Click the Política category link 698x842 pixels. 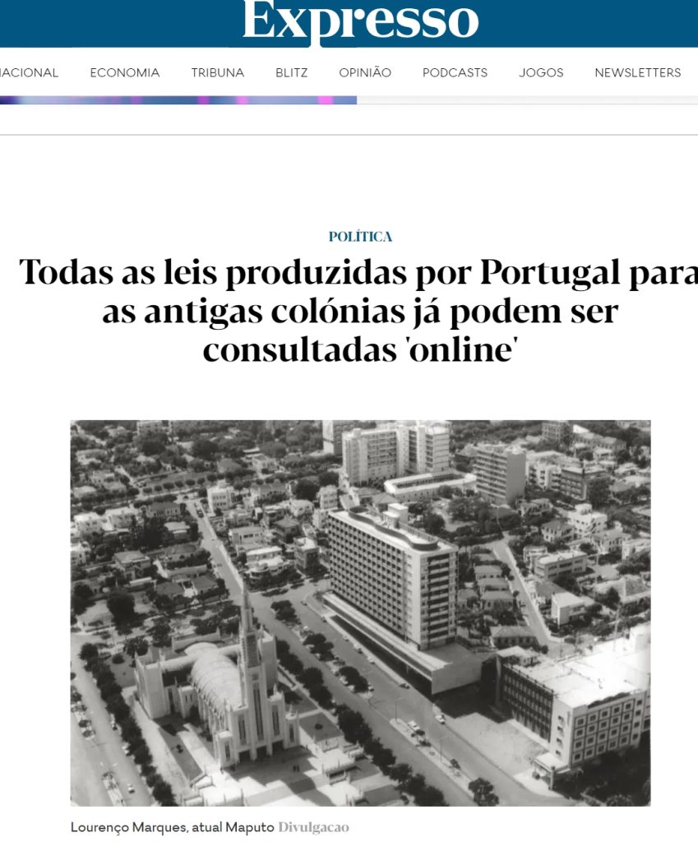point(360,237)
